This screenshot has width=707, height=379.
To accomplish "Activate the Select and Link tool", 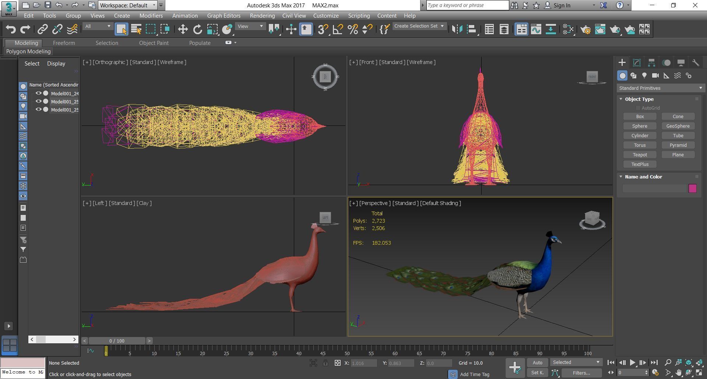I will pyautogui.click(x=42, y=29).
